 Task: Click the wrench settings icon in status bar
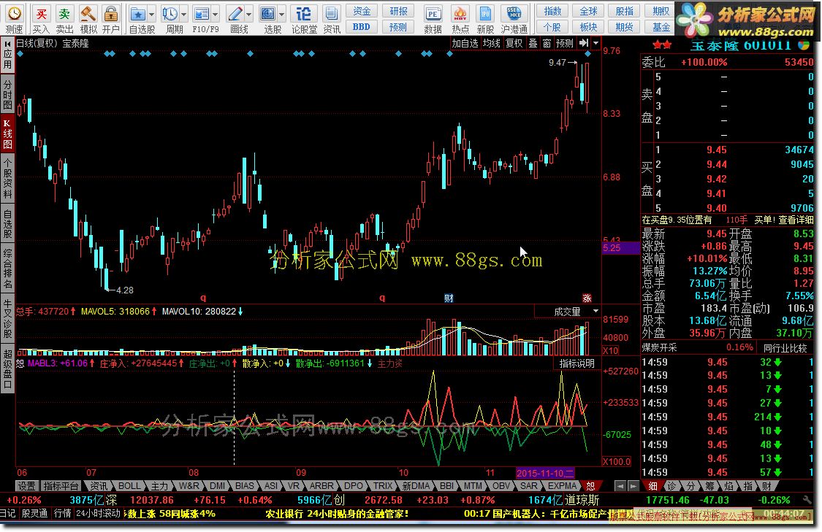coord(807,500)
